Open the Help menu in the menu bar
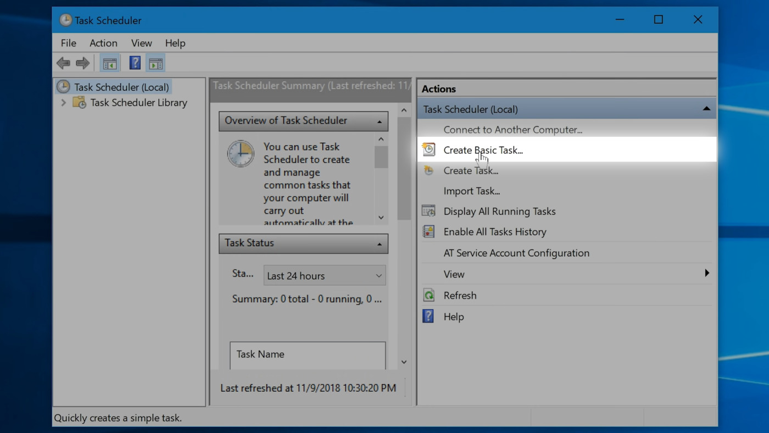This screenshot has height=433, width=769. pos(175,43)
